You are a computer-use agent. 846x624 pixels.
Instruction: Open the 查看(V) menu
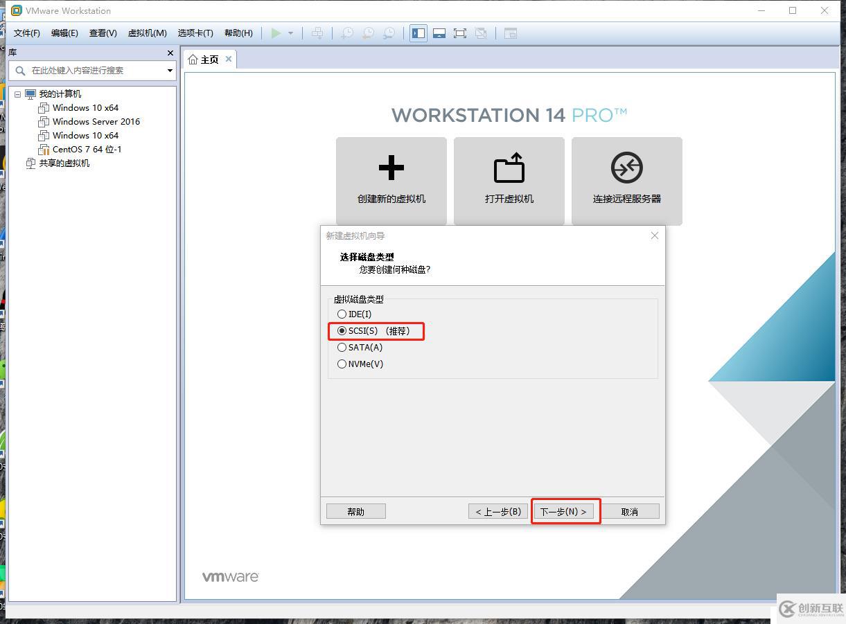pos(103,33)
